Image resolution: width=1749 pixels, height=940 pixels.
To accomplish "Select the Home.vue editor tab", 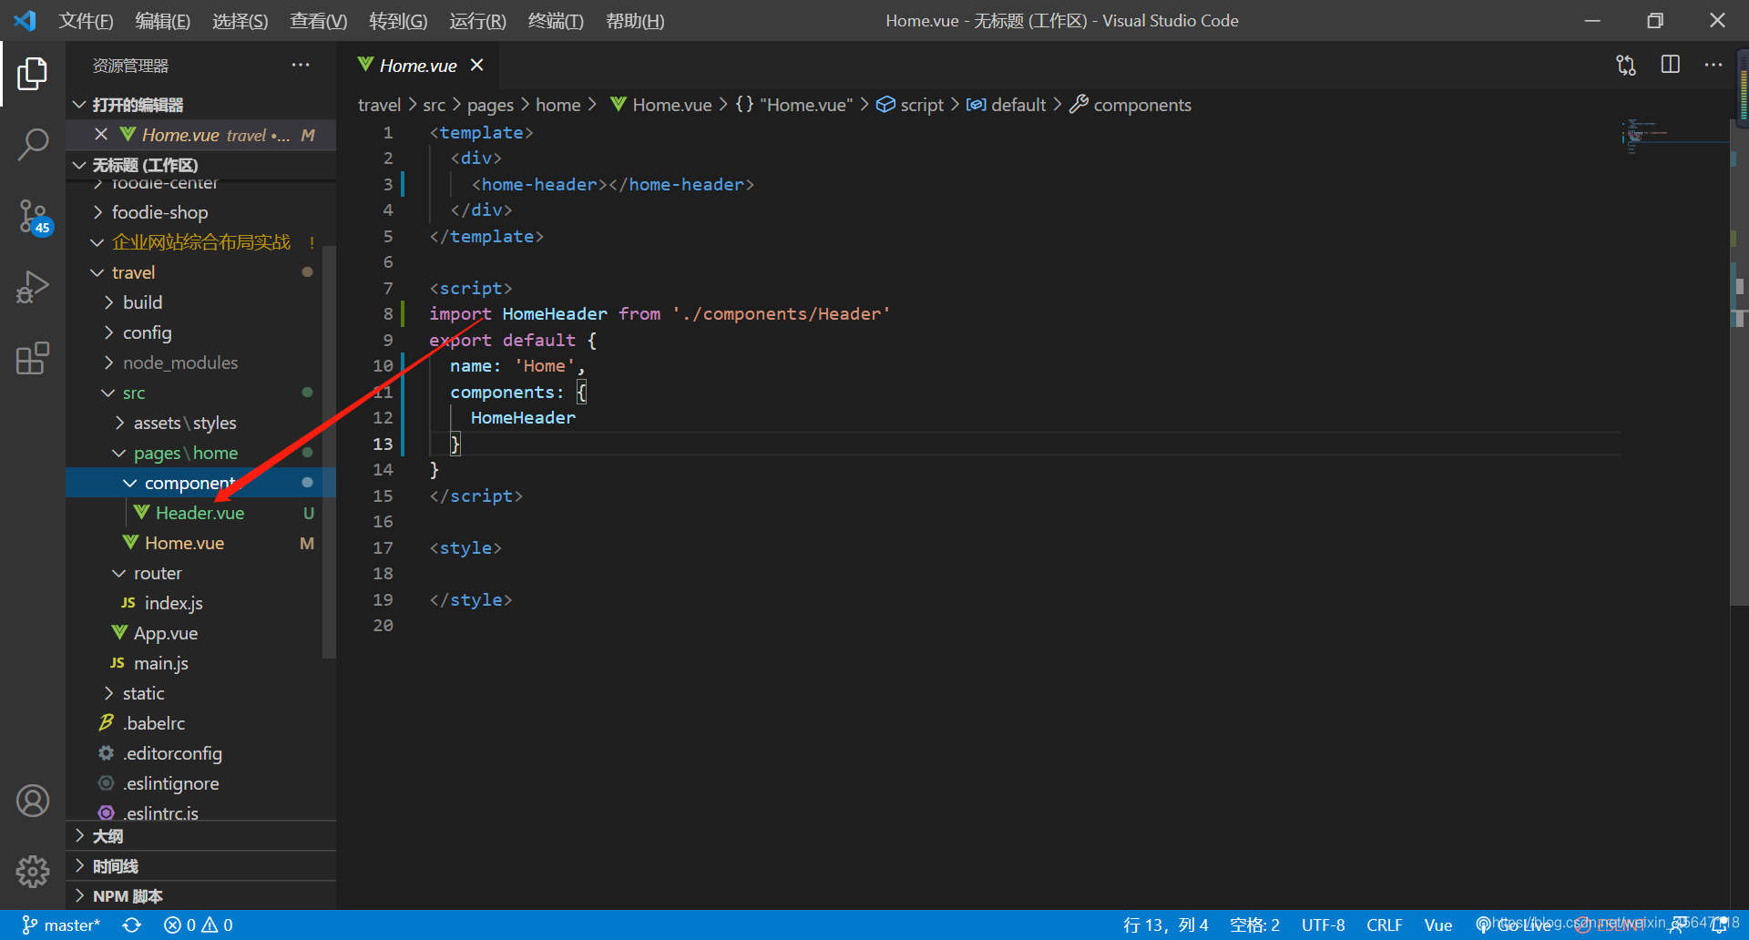I will click(x=418, y=66).
